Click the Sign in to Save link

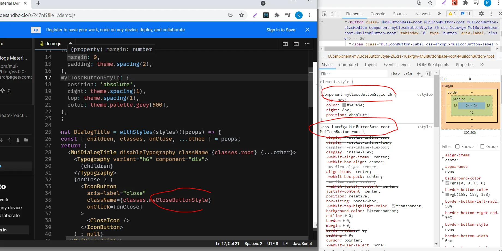point(281,30)
